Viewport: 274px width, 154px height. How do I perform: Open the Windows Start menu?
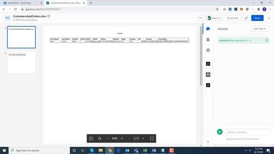tap(4, 150)
